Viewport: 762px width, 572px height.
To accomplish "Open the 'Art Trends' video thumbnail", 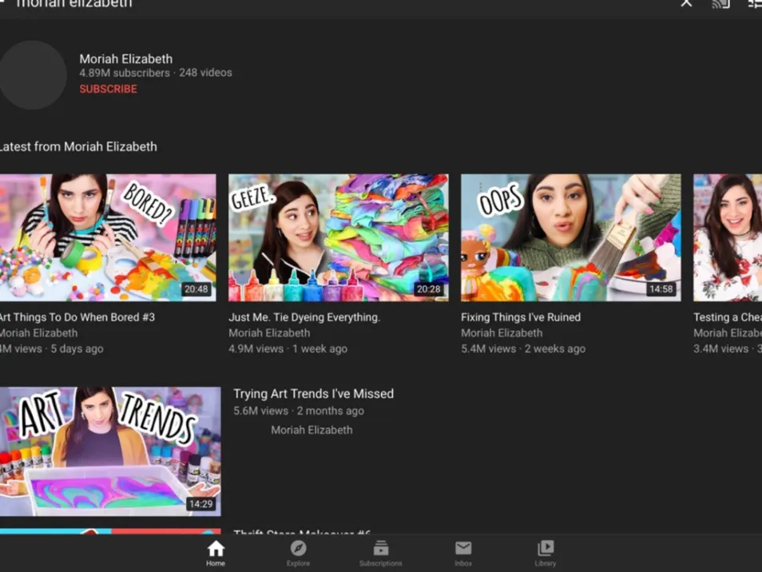I will 109,451.
